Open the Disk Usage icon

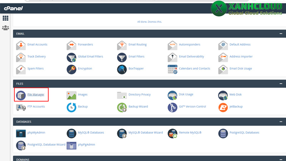[x=172, y=95]
